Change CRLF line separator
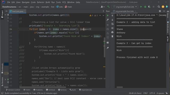The height and width of the screenshot is (95, 170). click(145, 93)
